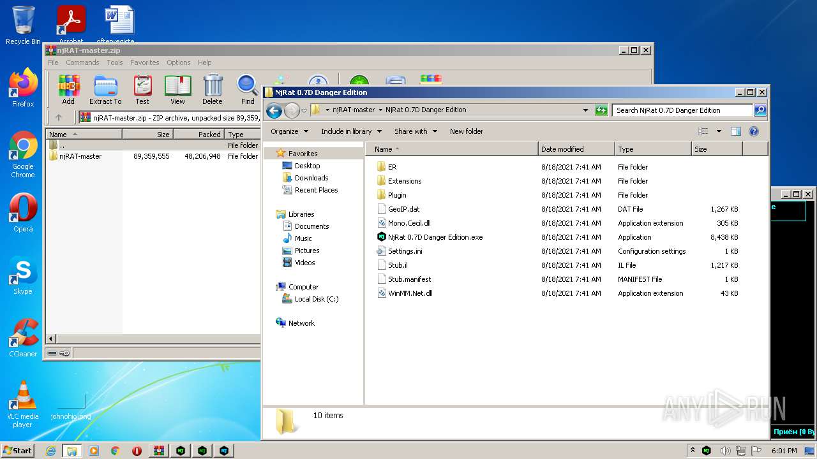
Task: Sort by Packed column in WinRAR
Action: 199,135
